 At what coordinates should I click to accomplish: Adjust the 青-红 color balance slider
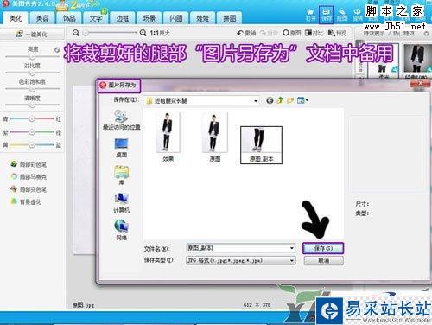coord(32,118)
